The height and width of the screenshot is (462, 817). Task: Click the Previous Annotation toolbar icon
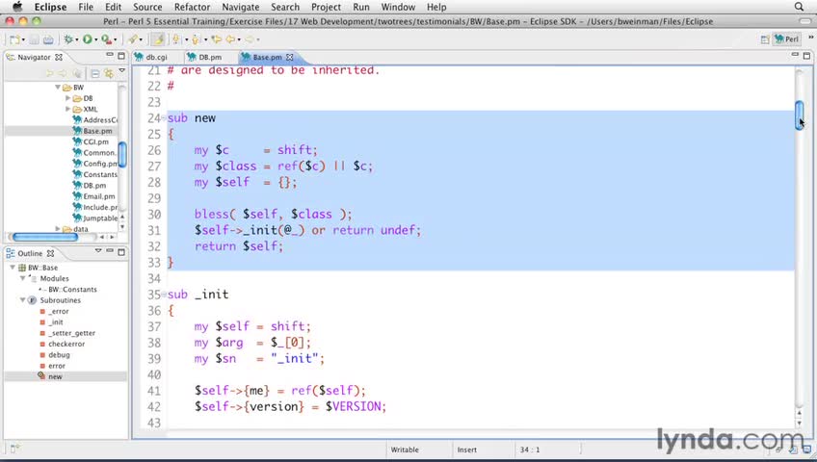click(196, 39)
